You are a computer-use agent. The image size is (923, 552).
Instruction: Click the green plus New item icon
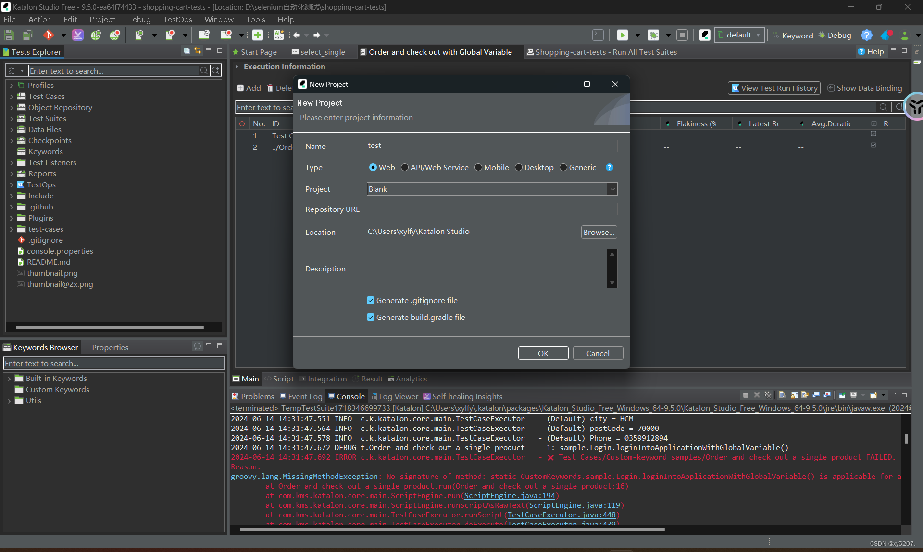point(258,35)
